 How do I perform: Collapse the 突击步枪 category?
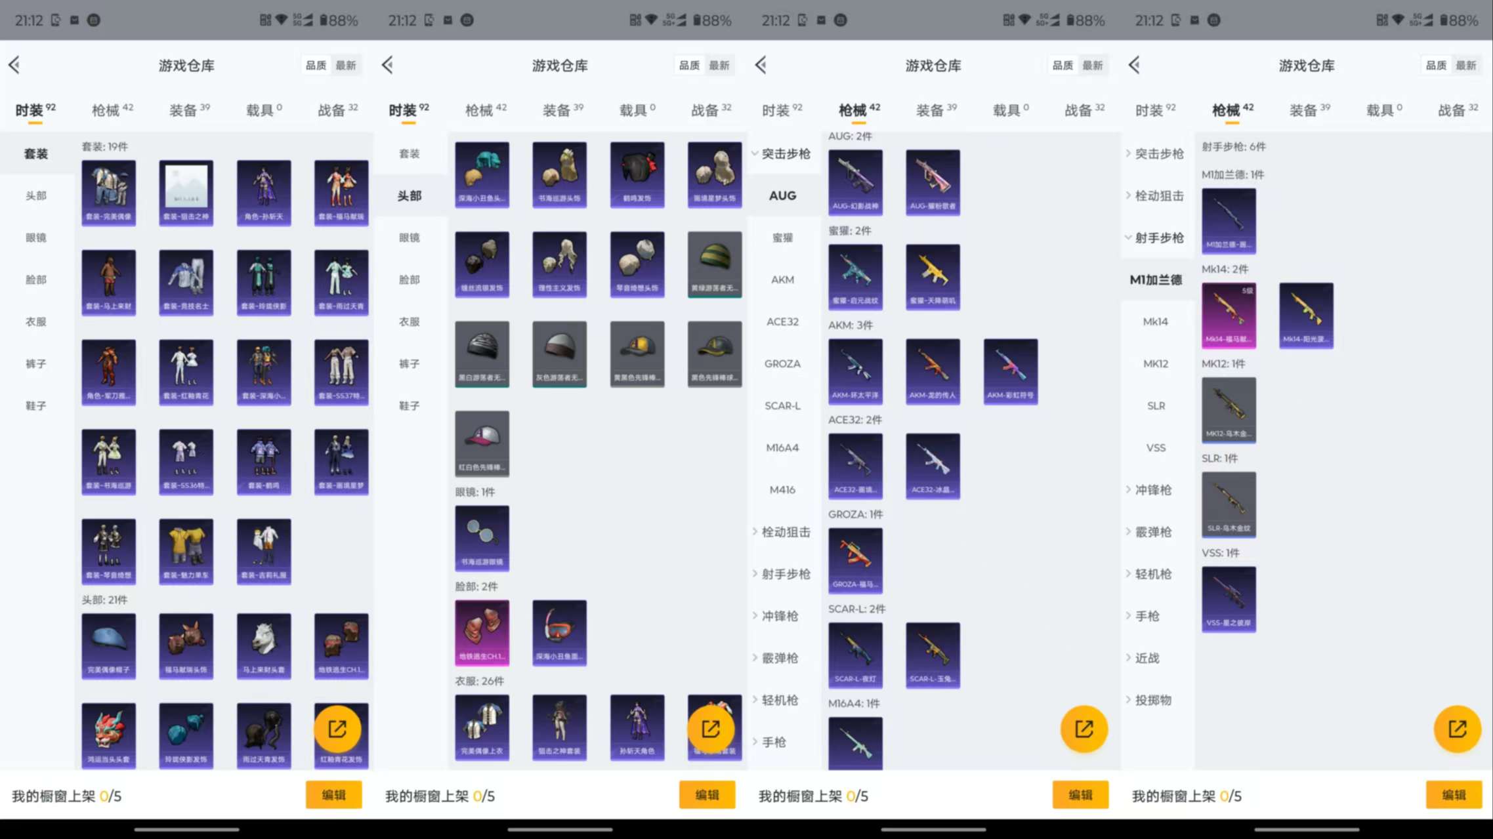point(785,154)
